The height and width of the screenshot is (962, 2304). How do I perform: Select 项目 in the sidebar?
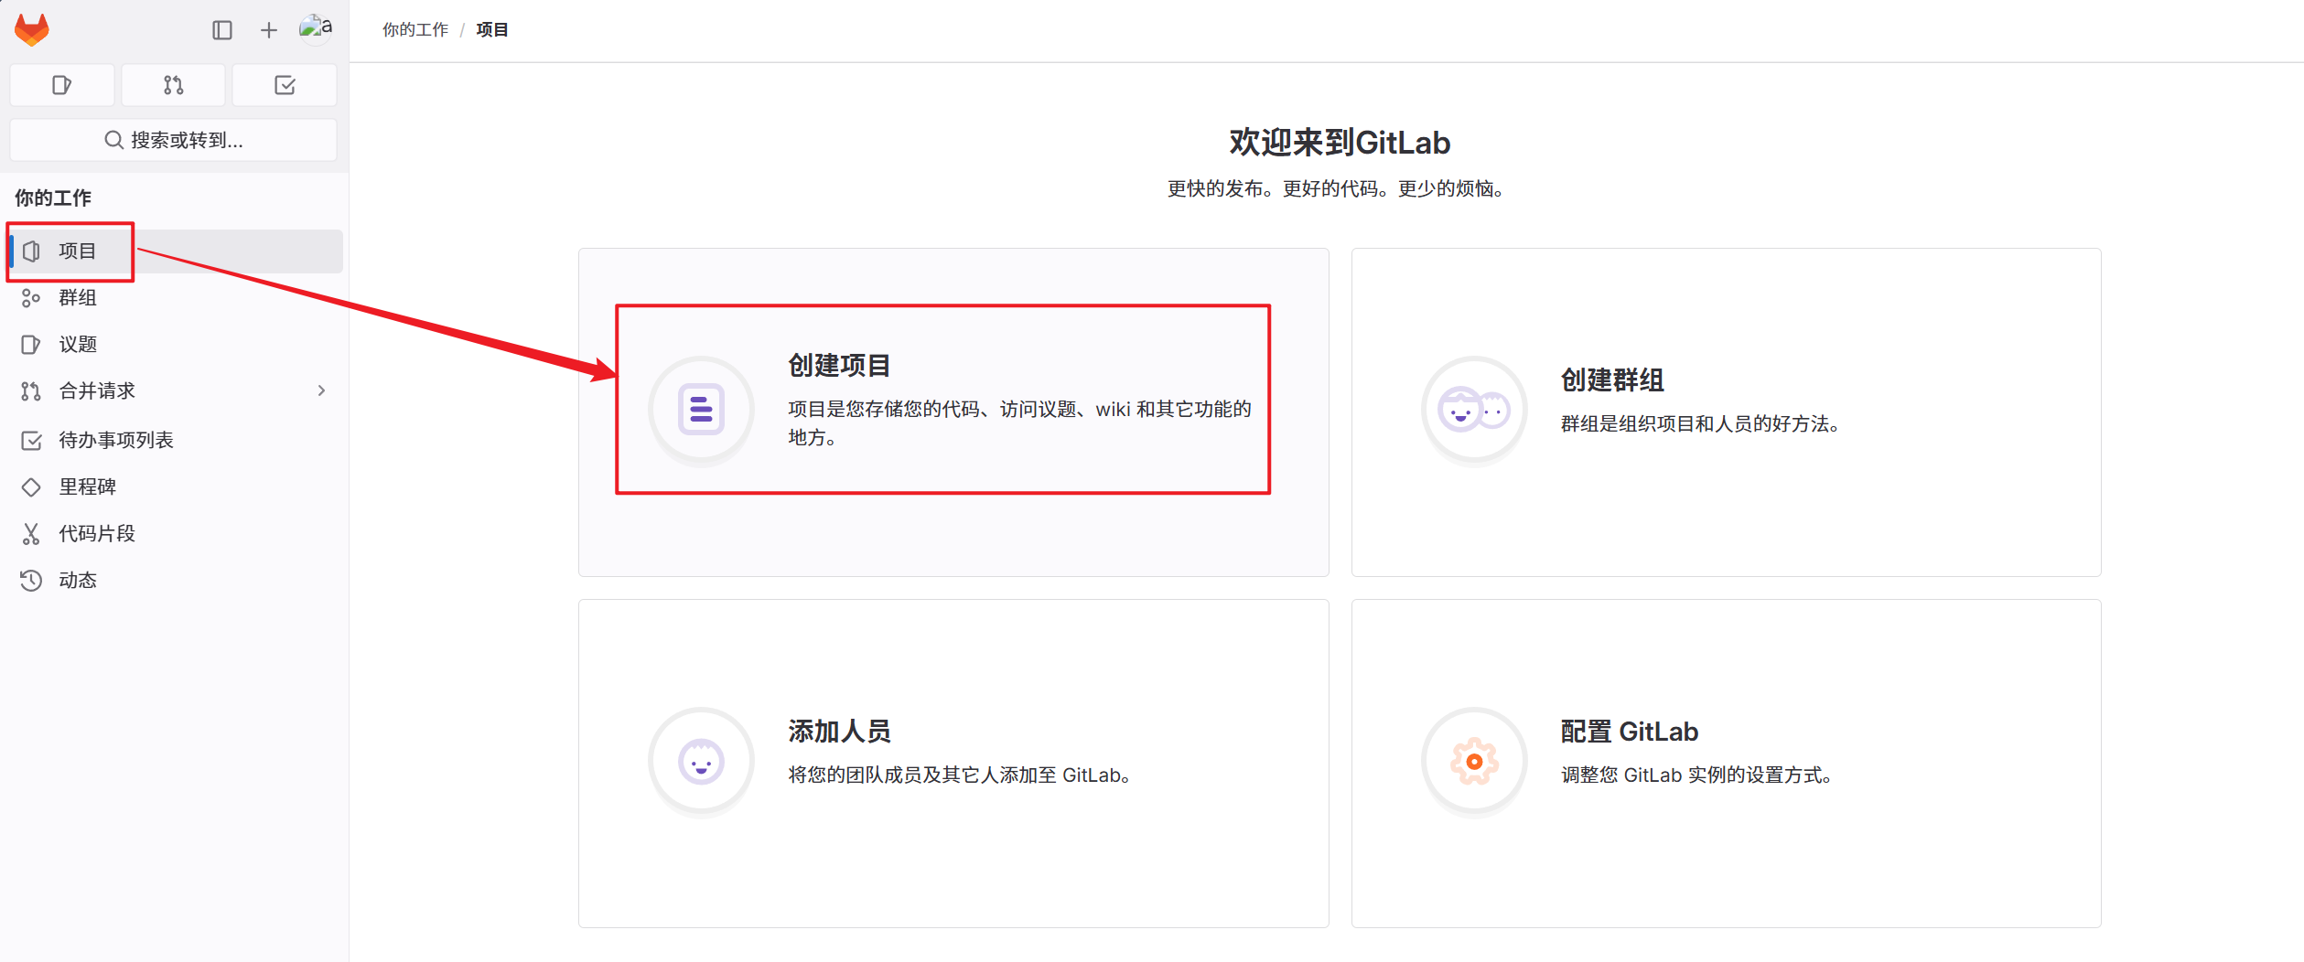click(176, 251)
